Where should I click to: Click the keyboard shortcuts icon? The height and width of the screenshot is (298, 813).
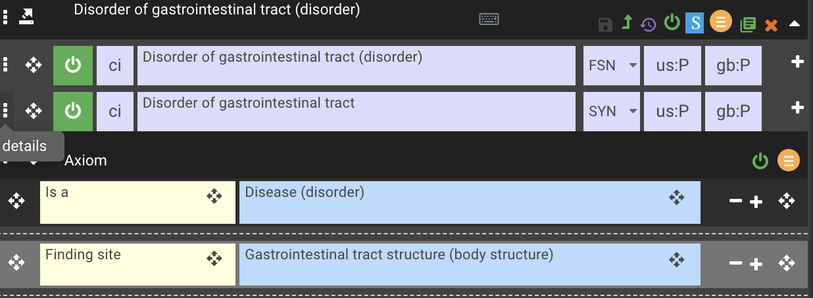[489, 20]
